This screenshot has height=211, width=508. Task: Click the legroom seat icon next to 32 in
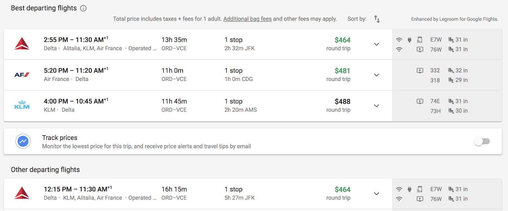click(x=451, y=70)
